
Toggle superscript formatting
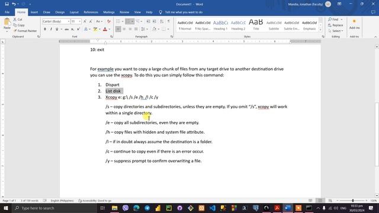click(x=78, y=29)
